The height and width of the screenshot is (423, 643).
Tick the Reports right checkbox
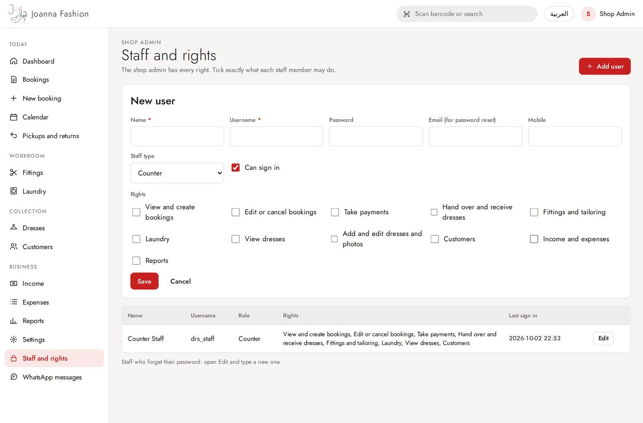click(x=136, y=260)
